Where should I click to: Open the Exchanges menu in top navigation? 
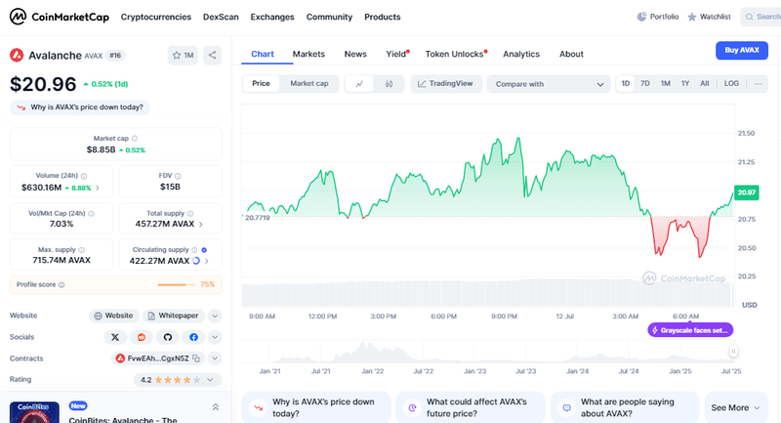(x=271, y=17)
